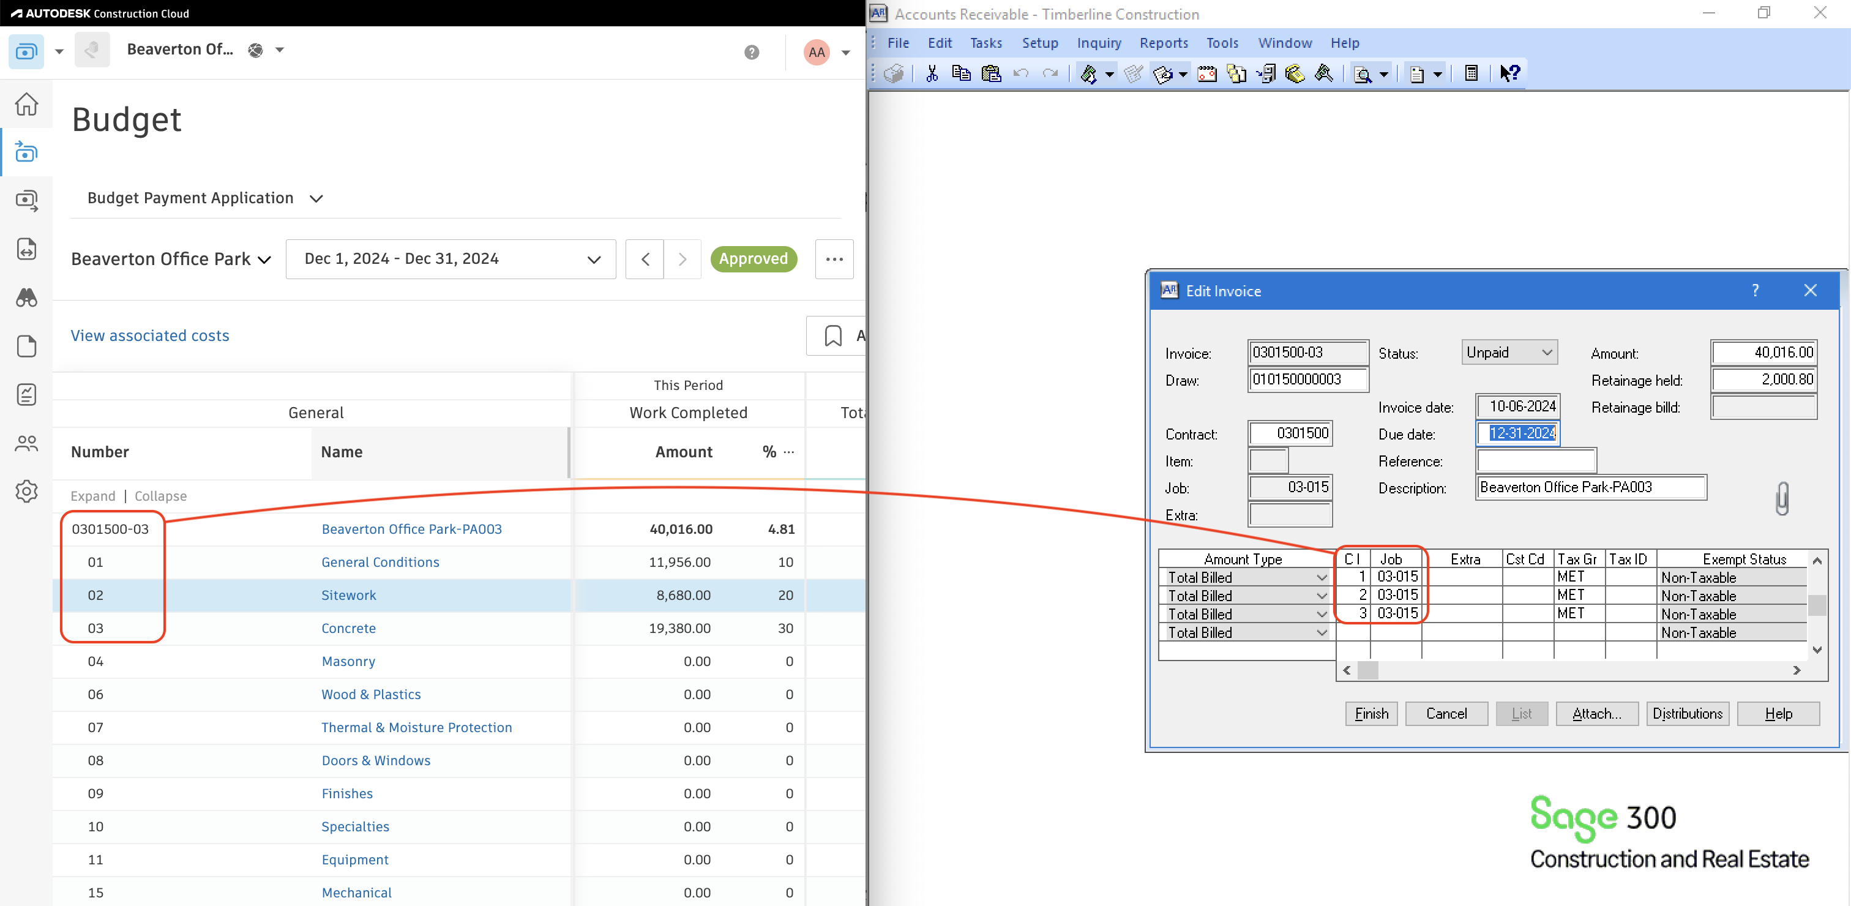Click the checklist form icon in the sidebar
Image resolution: width=1851 pixels, height=906 pixels.
pos(26,394)
